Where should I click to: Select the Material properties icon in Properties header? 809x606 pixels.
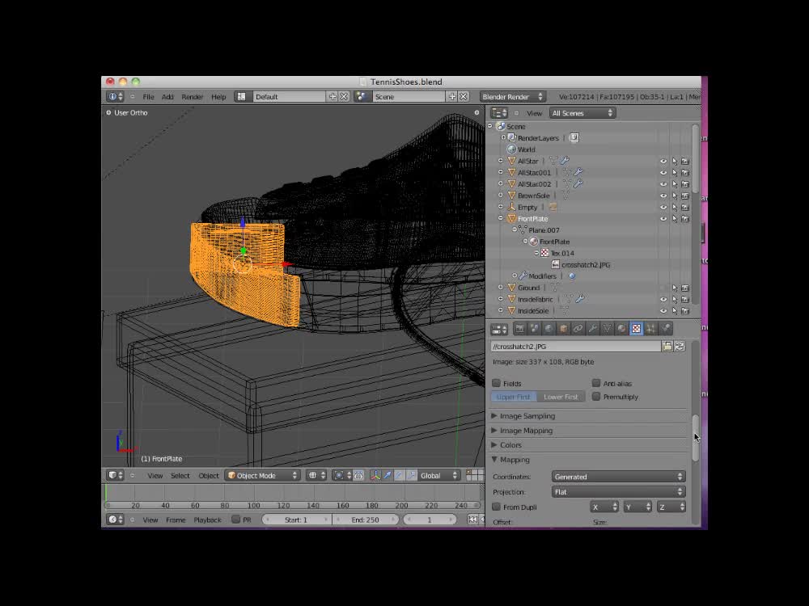coord(621,328)
